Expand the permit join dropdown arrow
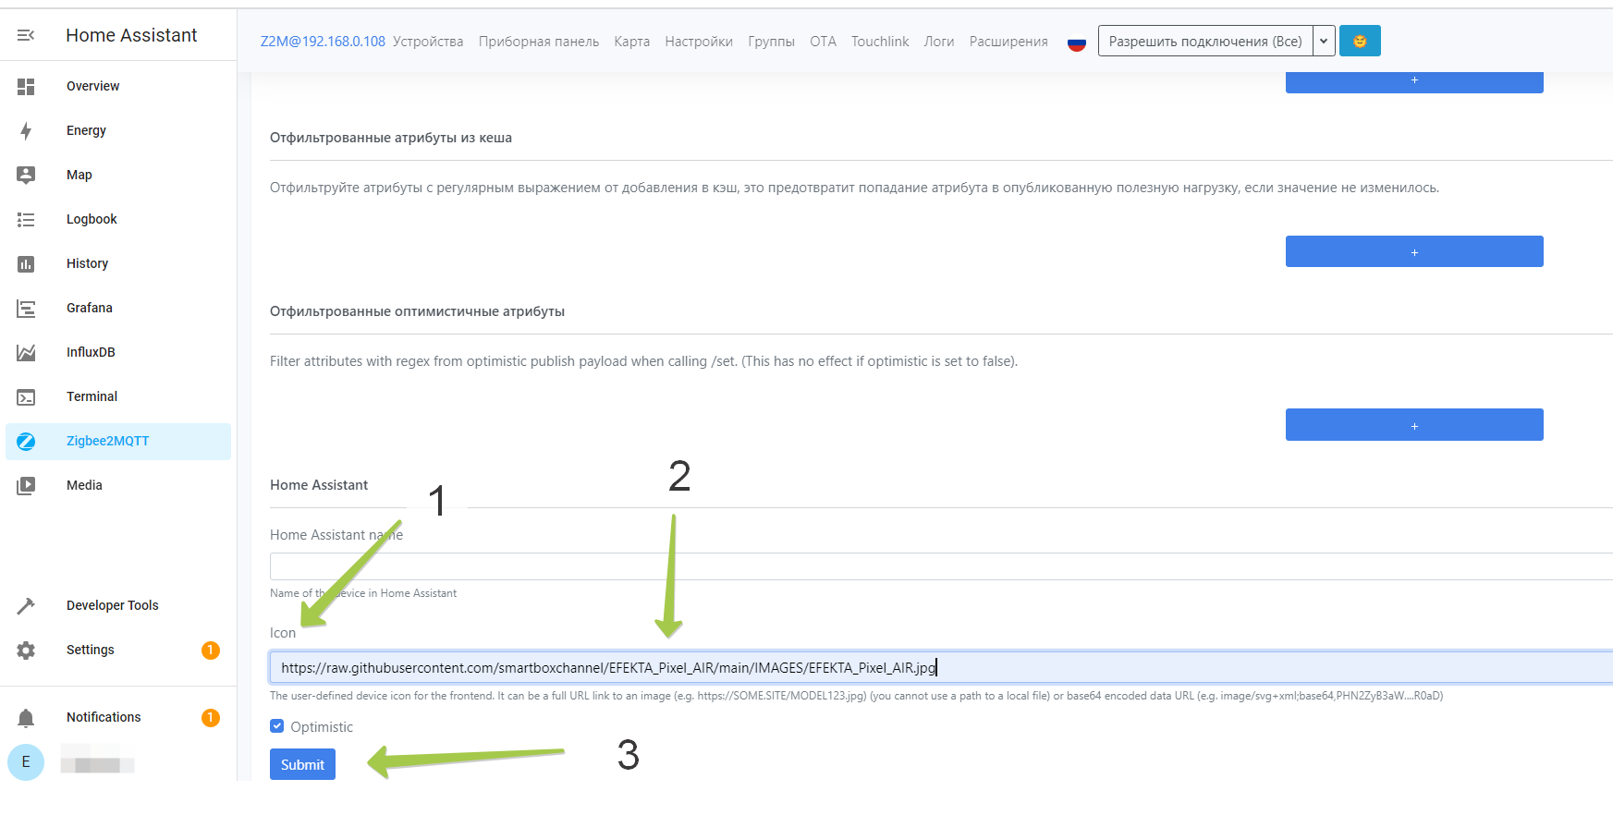1613x815 pixels. [1324, 41]
